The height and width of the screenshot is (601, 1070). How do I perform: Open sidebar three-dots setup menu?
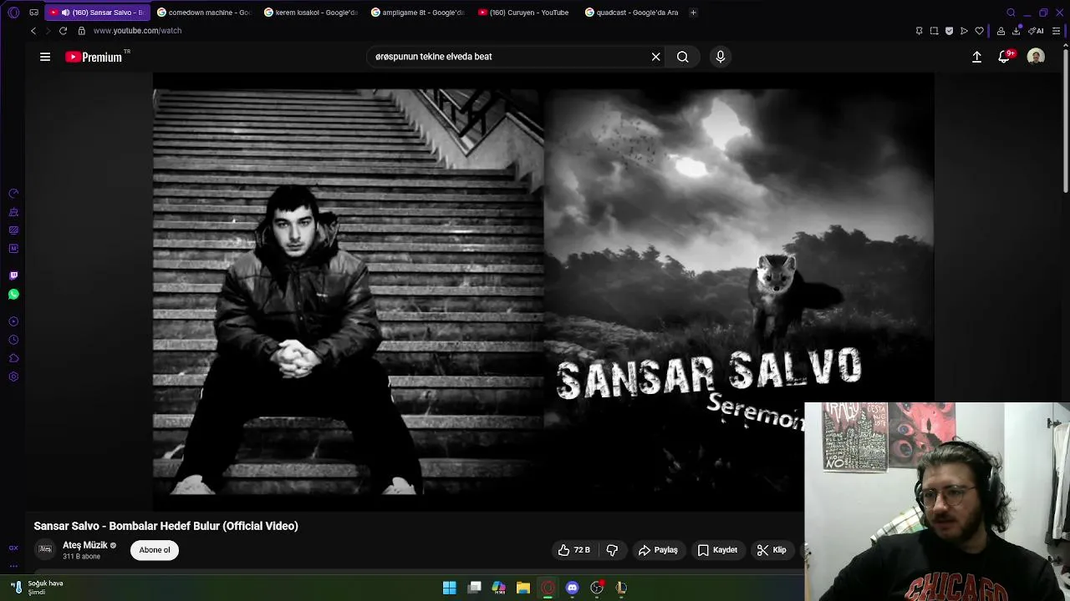(13, 566)
